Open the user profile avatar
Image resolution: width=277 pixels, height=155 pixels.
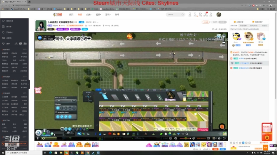219,15
